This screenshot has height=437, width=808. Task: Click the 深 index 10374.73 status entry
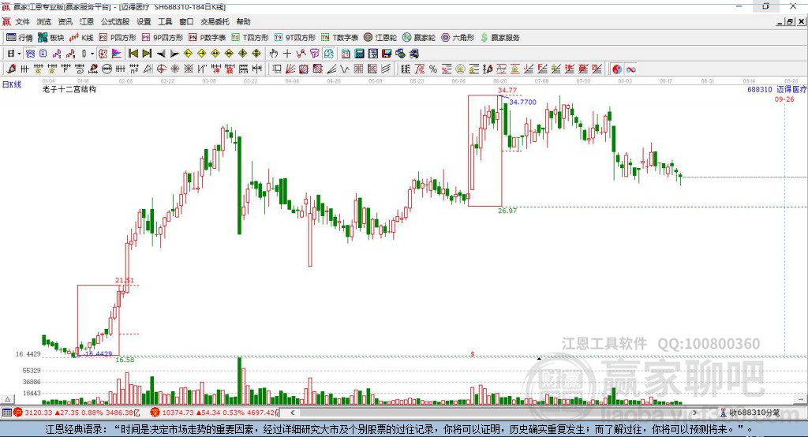[x=214, y=413]
